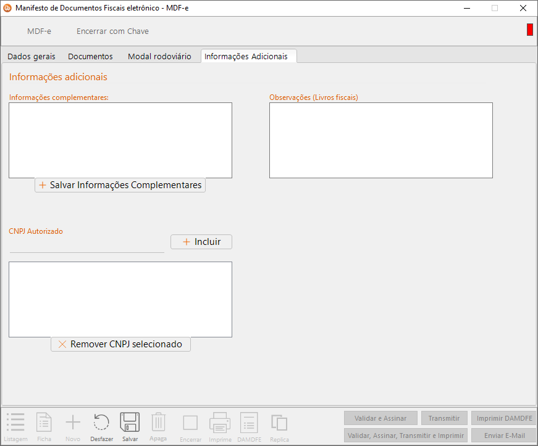The height and width of the screenshot is (446, 538).
Task: Open the DAMDFE document icon
Action: [x=249, y=423]
